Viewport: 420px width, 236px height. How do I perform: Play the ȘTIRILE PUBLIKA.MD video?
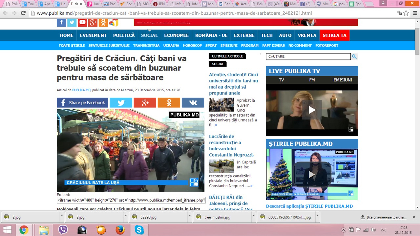click(x=312, y=174)
